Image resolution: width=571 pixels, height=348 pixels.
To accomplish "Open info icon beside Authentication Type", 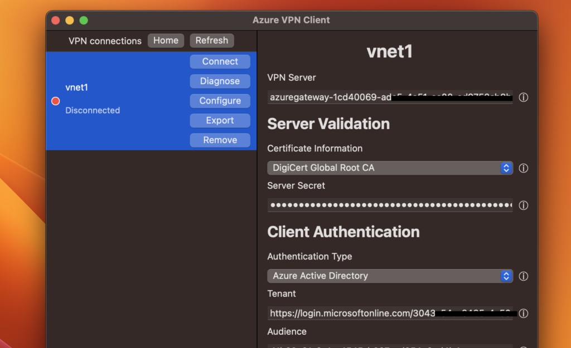I will tap(523, 276).
